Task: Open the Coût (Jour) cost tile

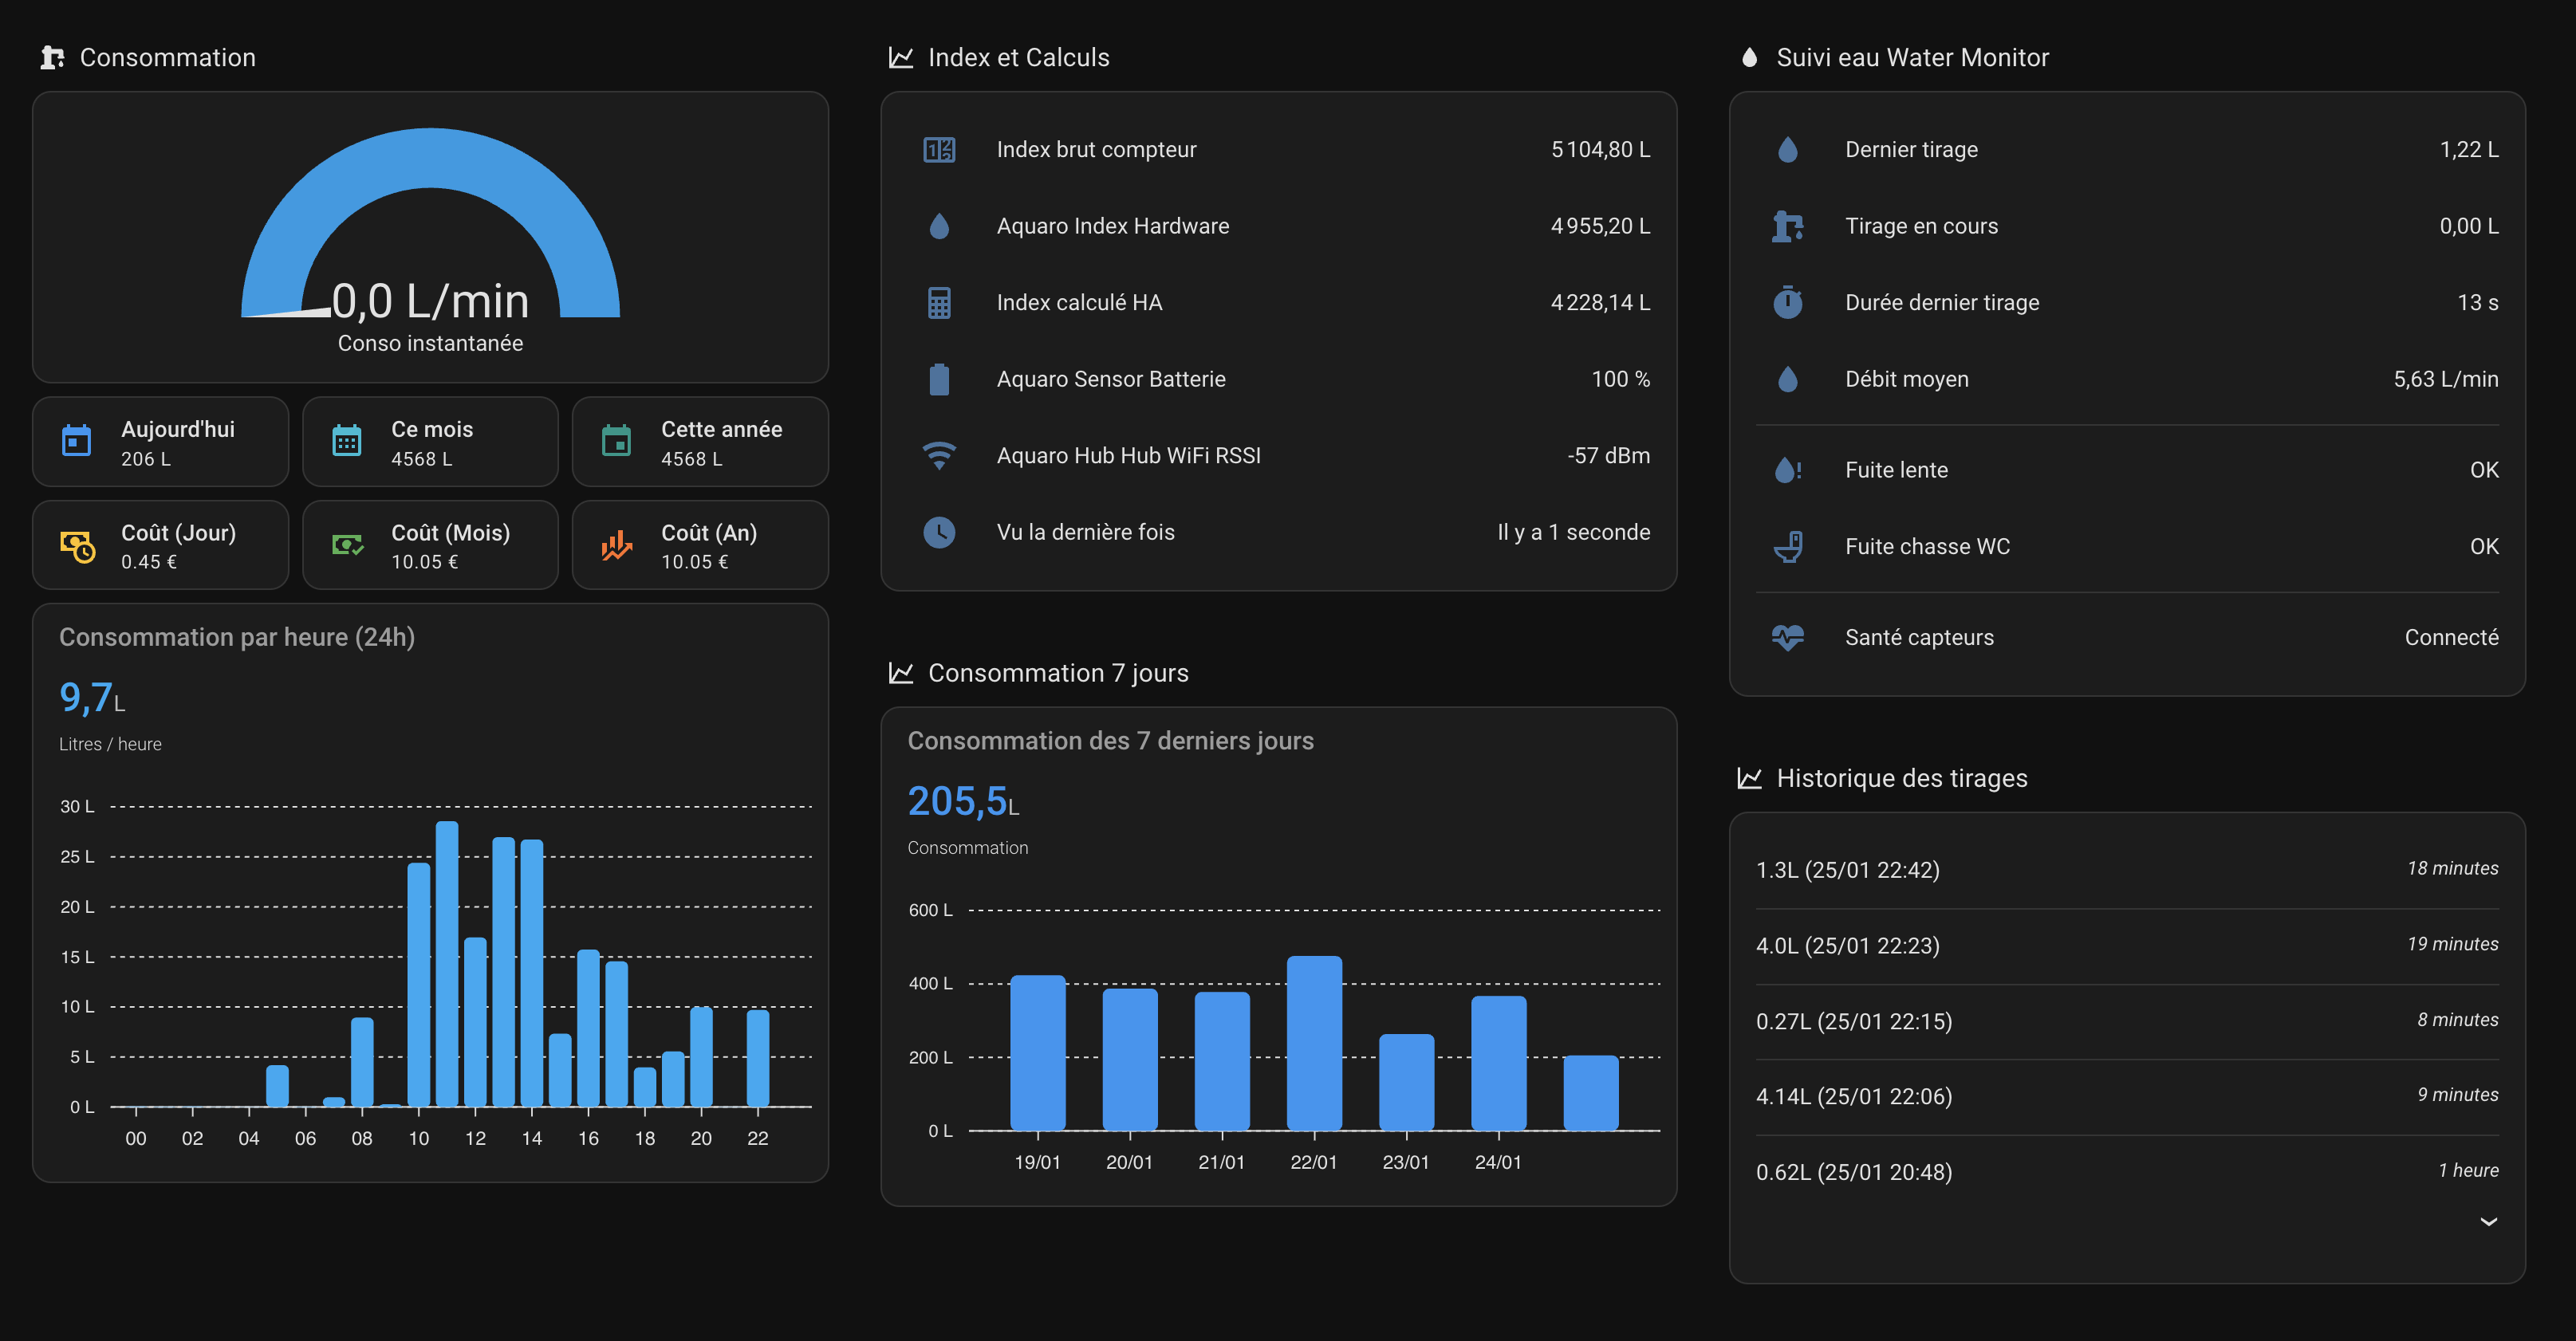Action: pos(160,545)
